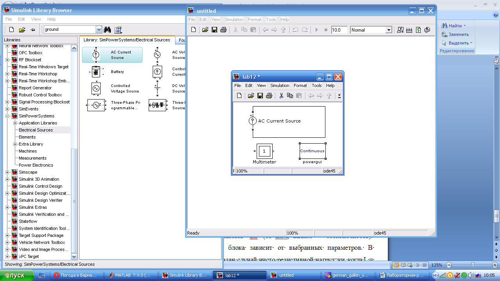Click Open icon in lab12 toolbar
The image size is (500, 281).
point(251,96)
